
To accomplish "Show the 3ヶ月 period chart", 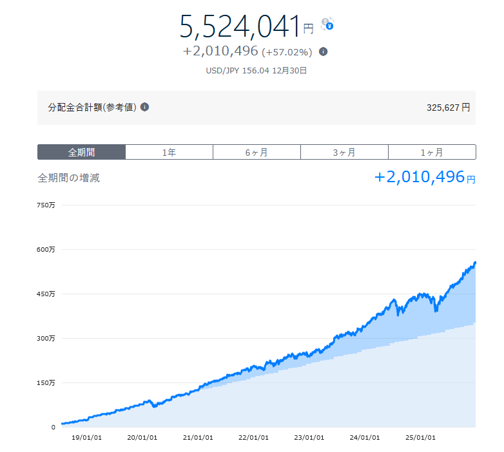I will click(x=344, y=152).
